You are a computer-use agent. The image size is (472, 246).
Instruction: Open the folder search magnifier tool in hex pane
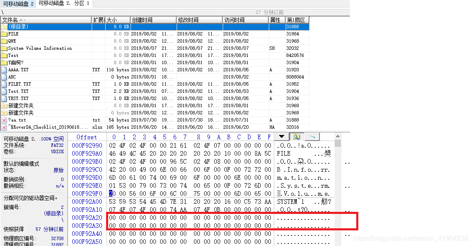pos(297,137)
